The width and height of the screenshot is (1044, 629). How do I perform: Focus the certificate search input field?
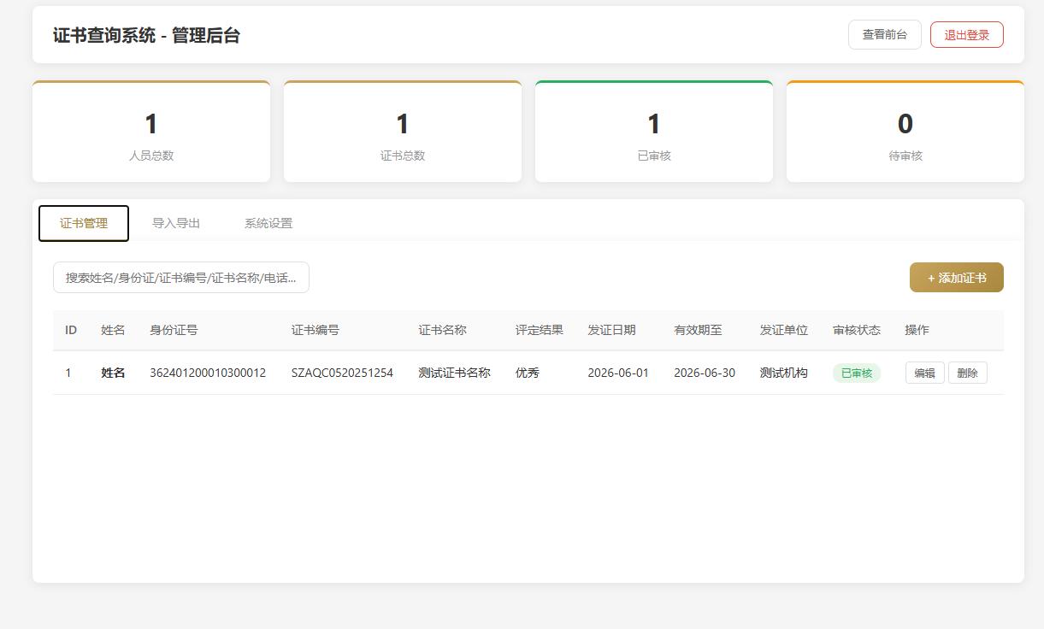tap(181, 278)
